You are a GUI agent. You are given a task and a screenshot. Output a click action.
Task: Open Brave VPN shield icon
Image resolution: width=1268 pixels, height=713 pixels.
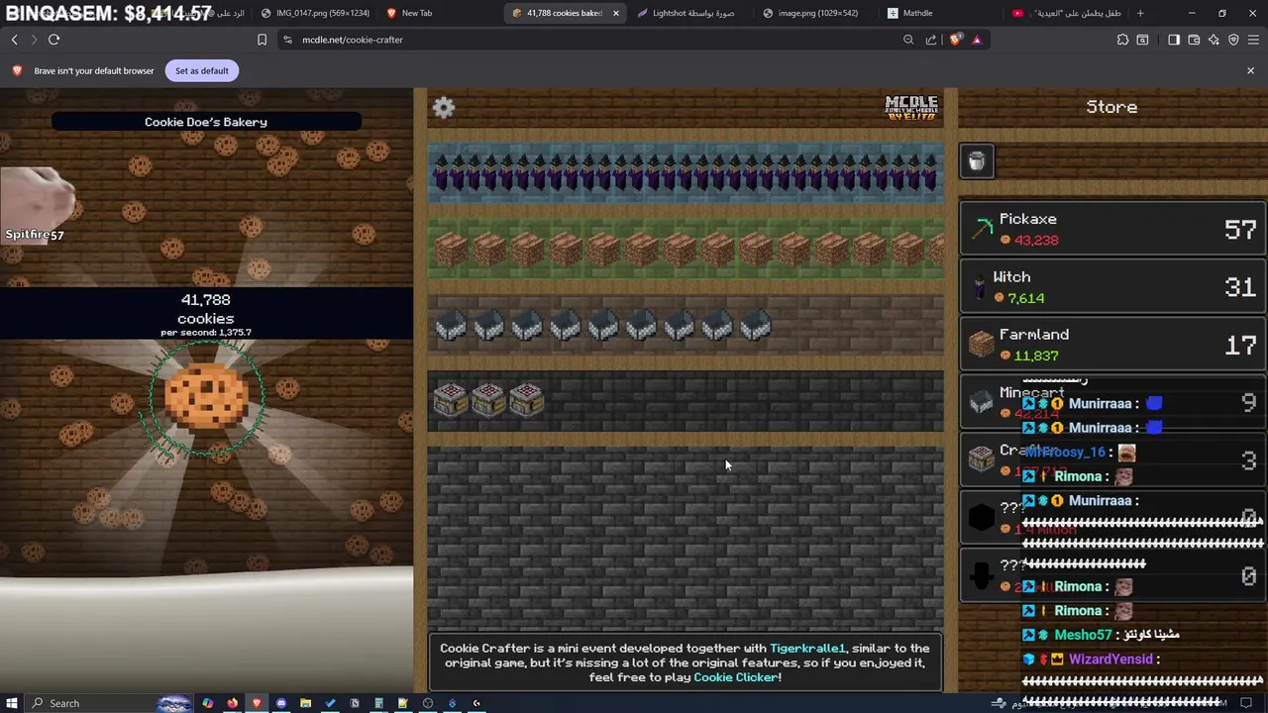pos(1233,40)
